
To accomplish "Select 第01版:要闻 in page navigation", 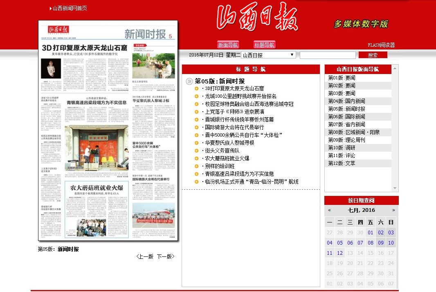I will [x=342, y=78].
